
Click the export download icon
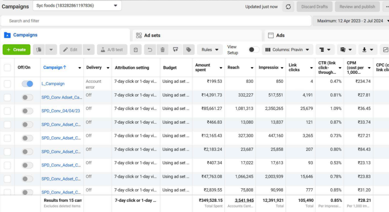tap(368, 50)
